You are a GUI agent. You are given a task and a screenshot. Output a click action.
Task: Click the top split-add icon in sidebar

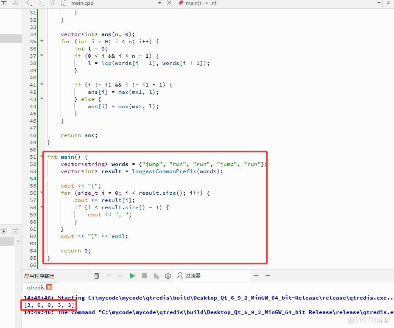coord(4,3)
